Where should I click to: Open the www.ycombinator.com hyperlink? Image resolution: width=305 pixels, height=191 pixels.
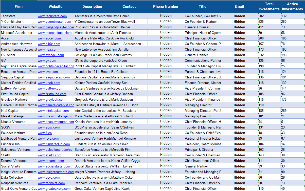(x=54, y=22)
